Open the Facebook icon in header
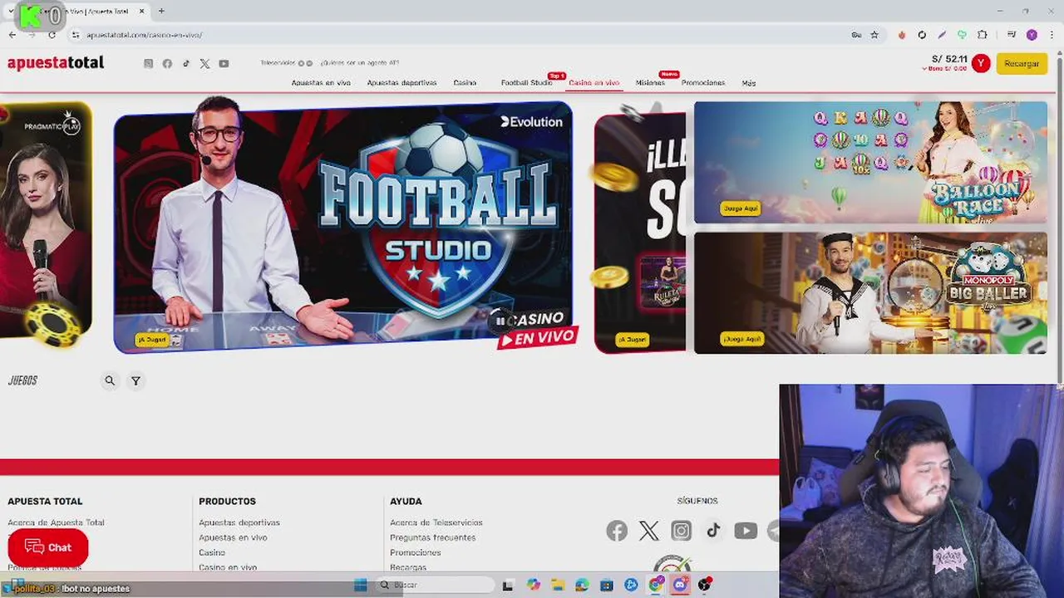The height and width of the screenshot is (598, 1064). point(167,64)
